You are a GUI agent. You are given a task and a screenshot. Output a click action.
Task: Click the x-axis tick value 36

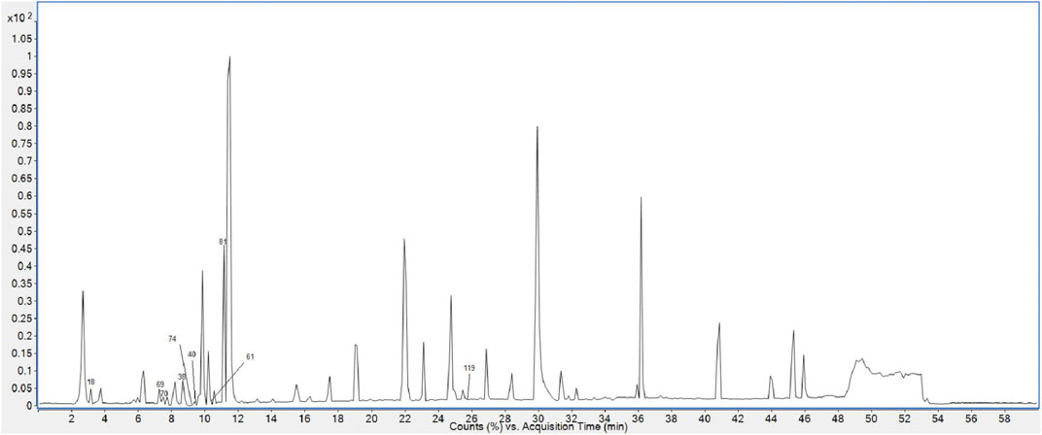(x=638, y=418)
